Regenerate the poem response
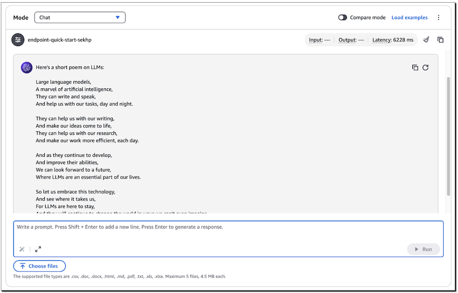 pos(425,67)
